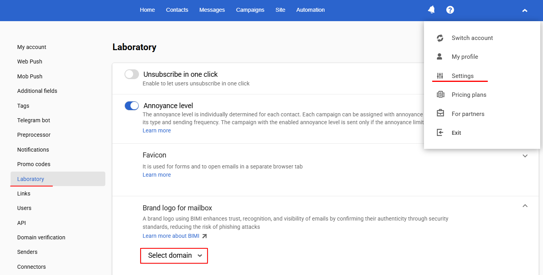Follow Learn more link under Favicon
This screenshot has height=275, width=543.
157,175
